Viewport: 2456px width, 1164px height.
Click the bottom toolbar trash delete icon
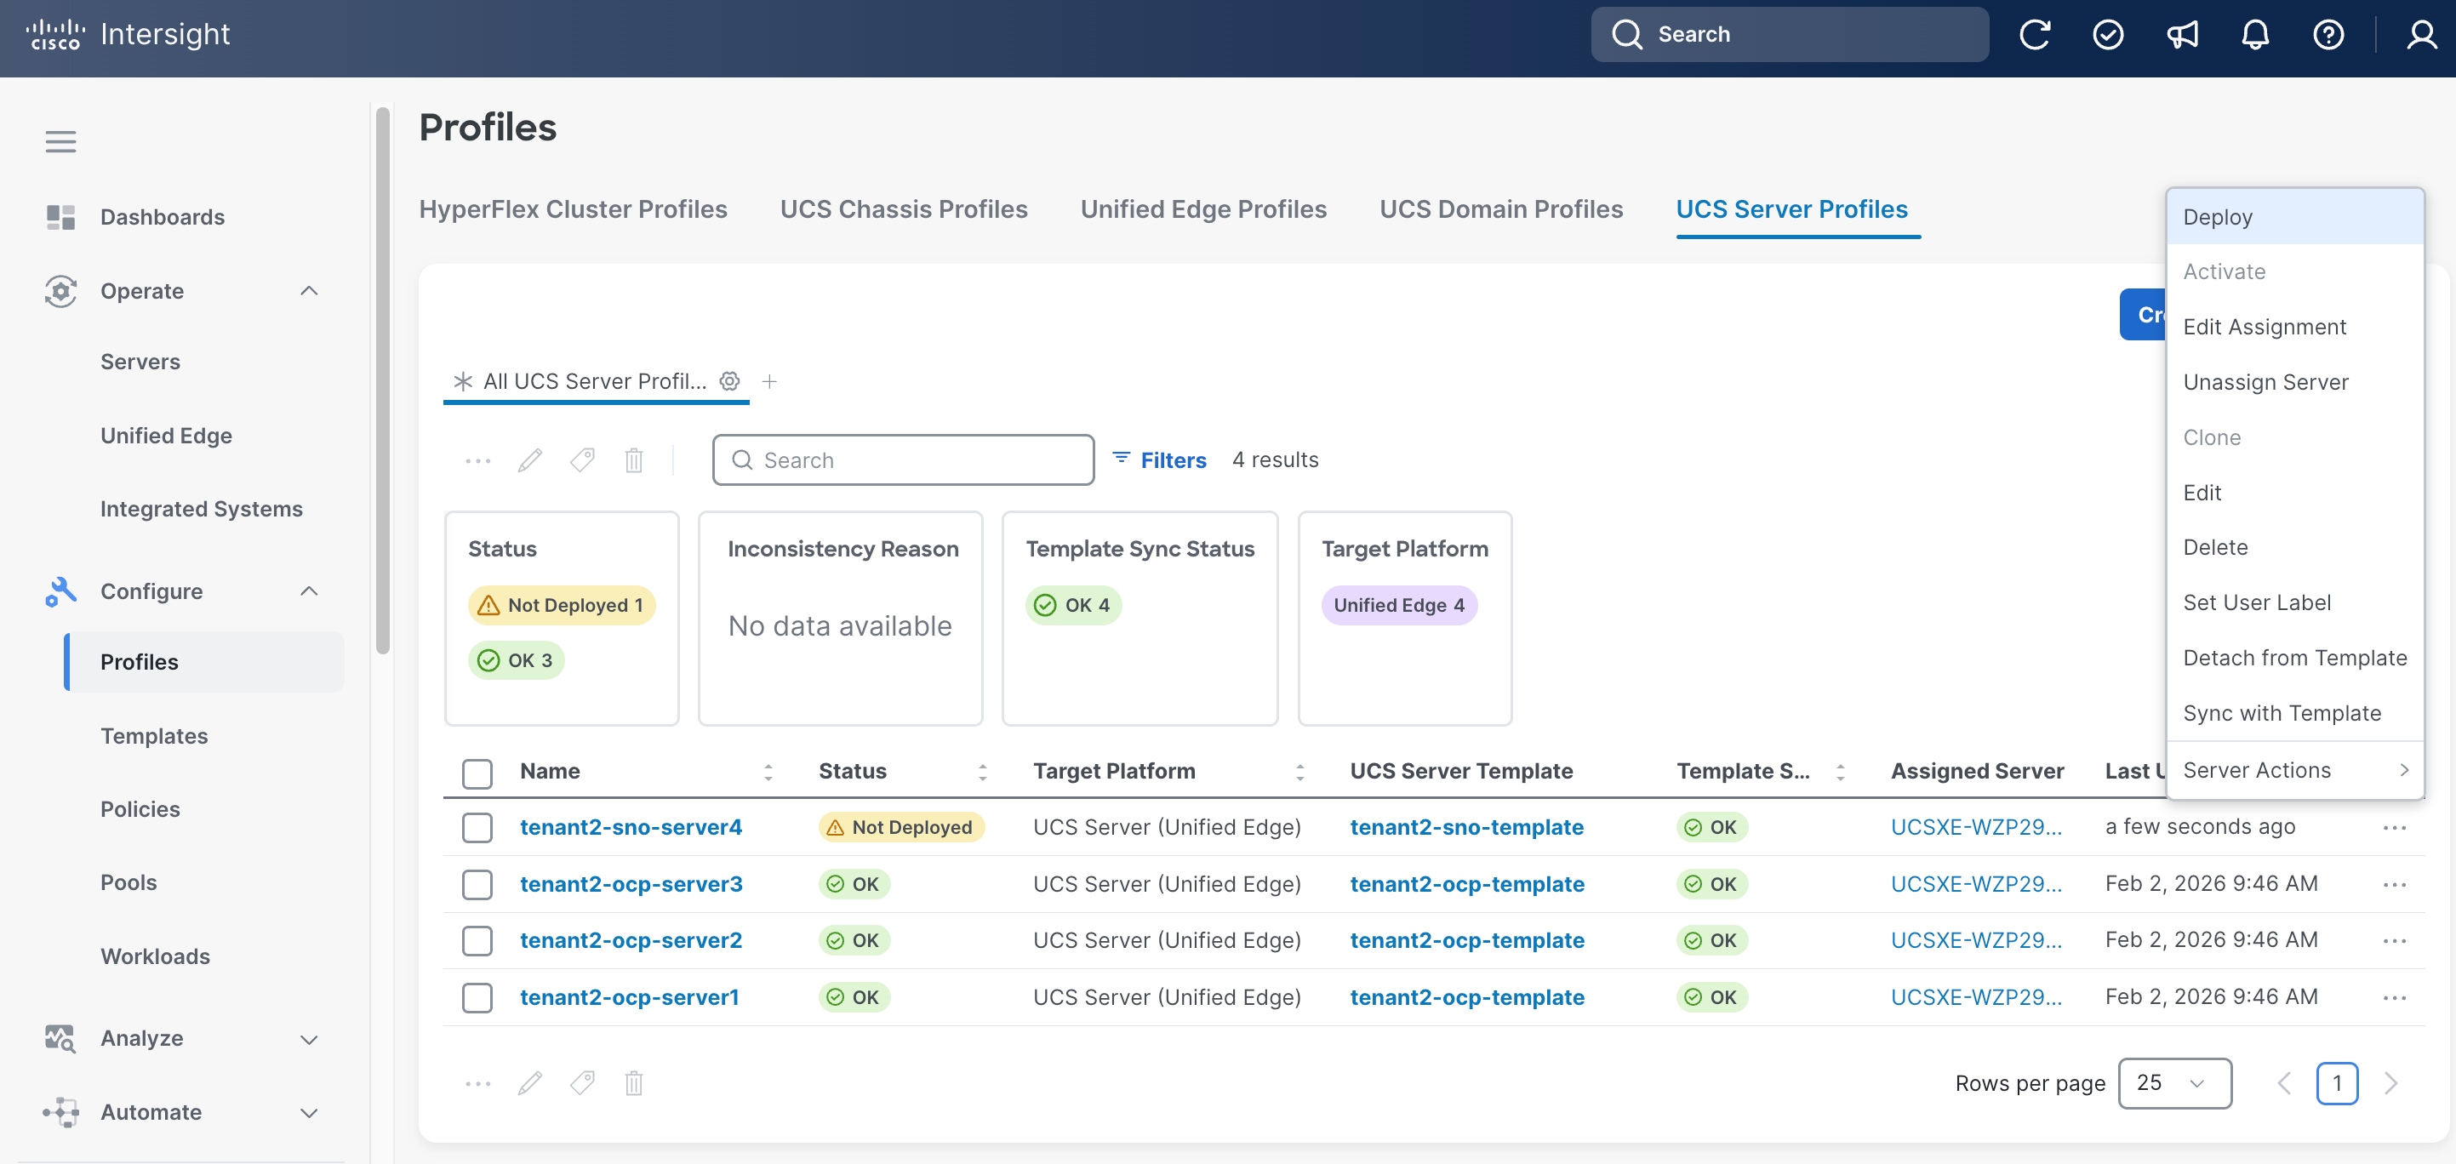[634, 1083]
